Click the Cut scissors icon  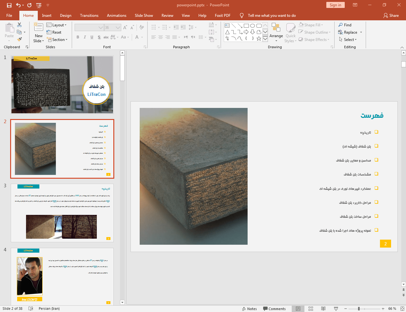pos(19,25)
